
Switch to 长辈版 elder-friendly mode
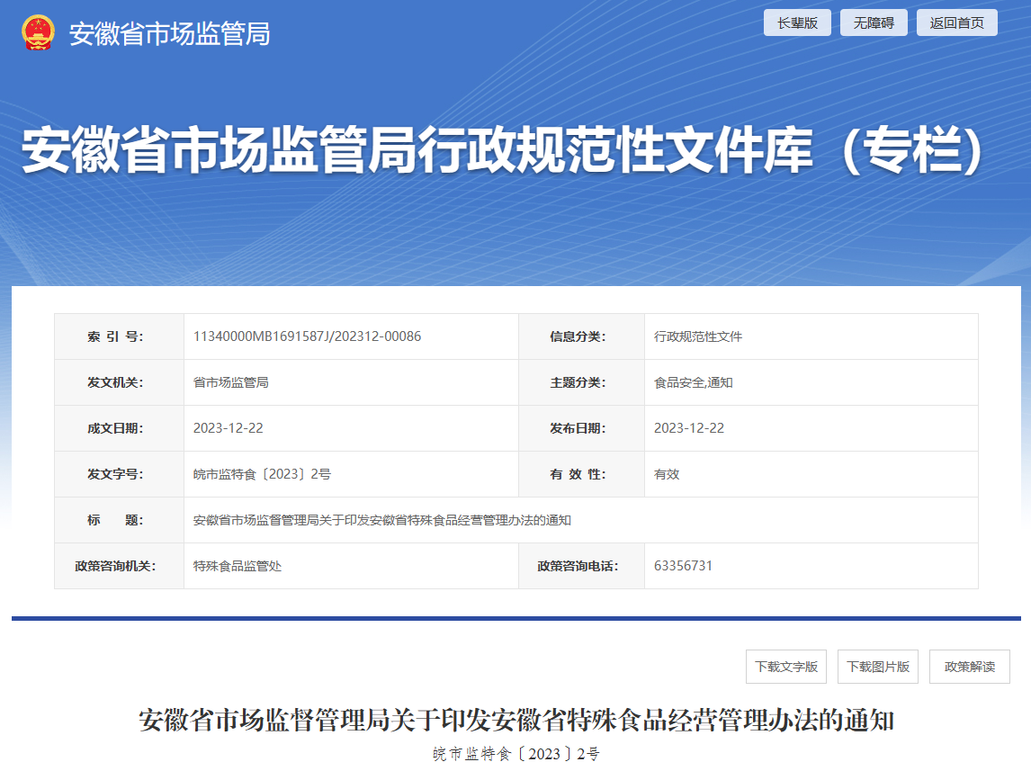[x=797, y=23]
